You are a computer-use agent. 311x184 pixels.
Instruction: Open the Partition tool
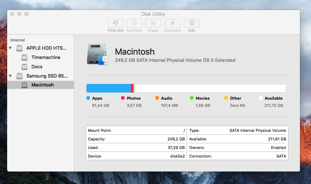pos(135,23)
